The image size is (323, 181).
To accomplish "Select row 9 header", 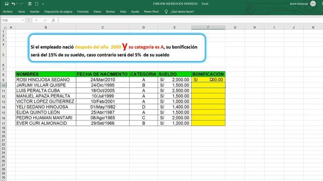I will 4,80.
